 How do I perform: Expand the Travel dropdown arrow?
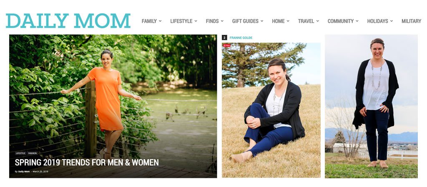317,21
